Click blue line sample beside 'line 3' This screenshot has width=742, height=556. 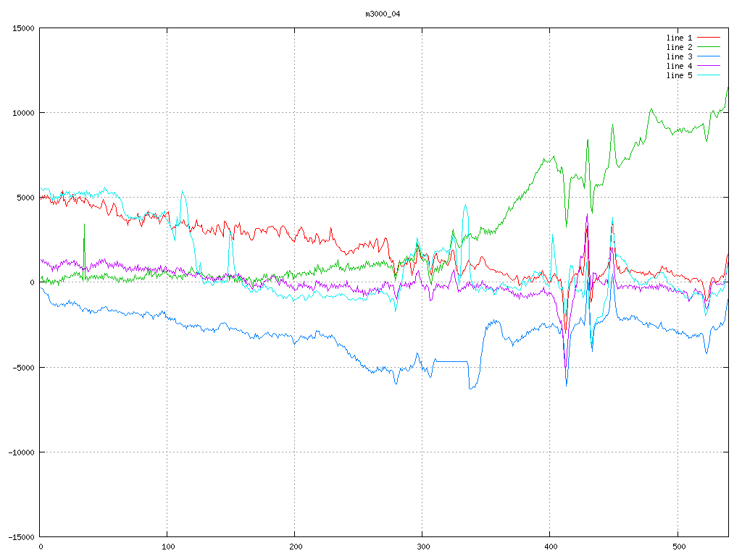pyautogui.click(x=709, y=56)
